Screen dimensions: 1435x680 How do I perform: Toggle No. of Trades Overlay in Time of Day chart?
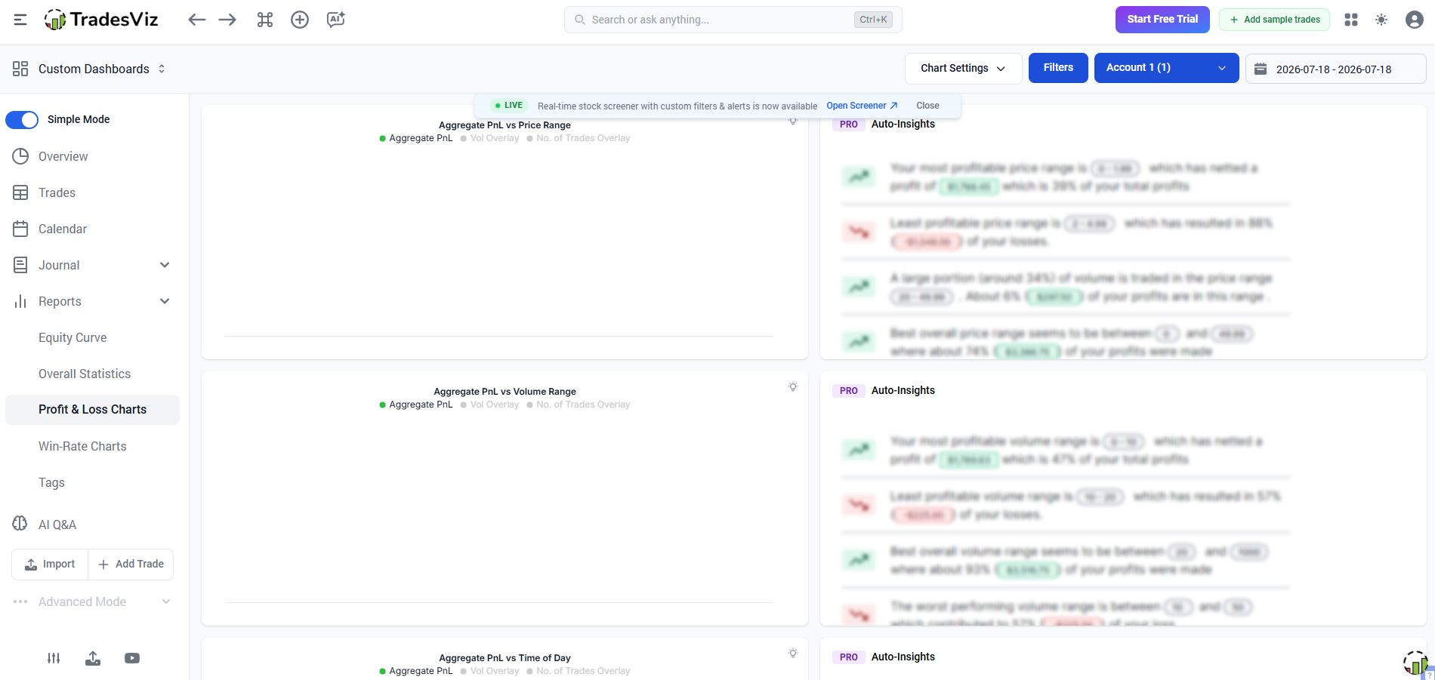578,671
